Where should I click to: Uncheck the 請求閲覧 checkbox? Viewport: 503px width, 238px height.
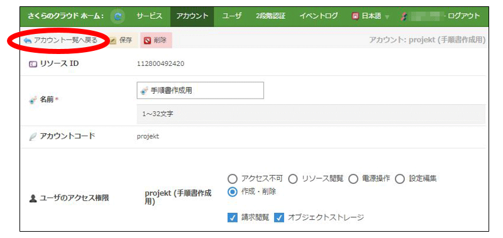pyautogui.click(x=232, y=218)
